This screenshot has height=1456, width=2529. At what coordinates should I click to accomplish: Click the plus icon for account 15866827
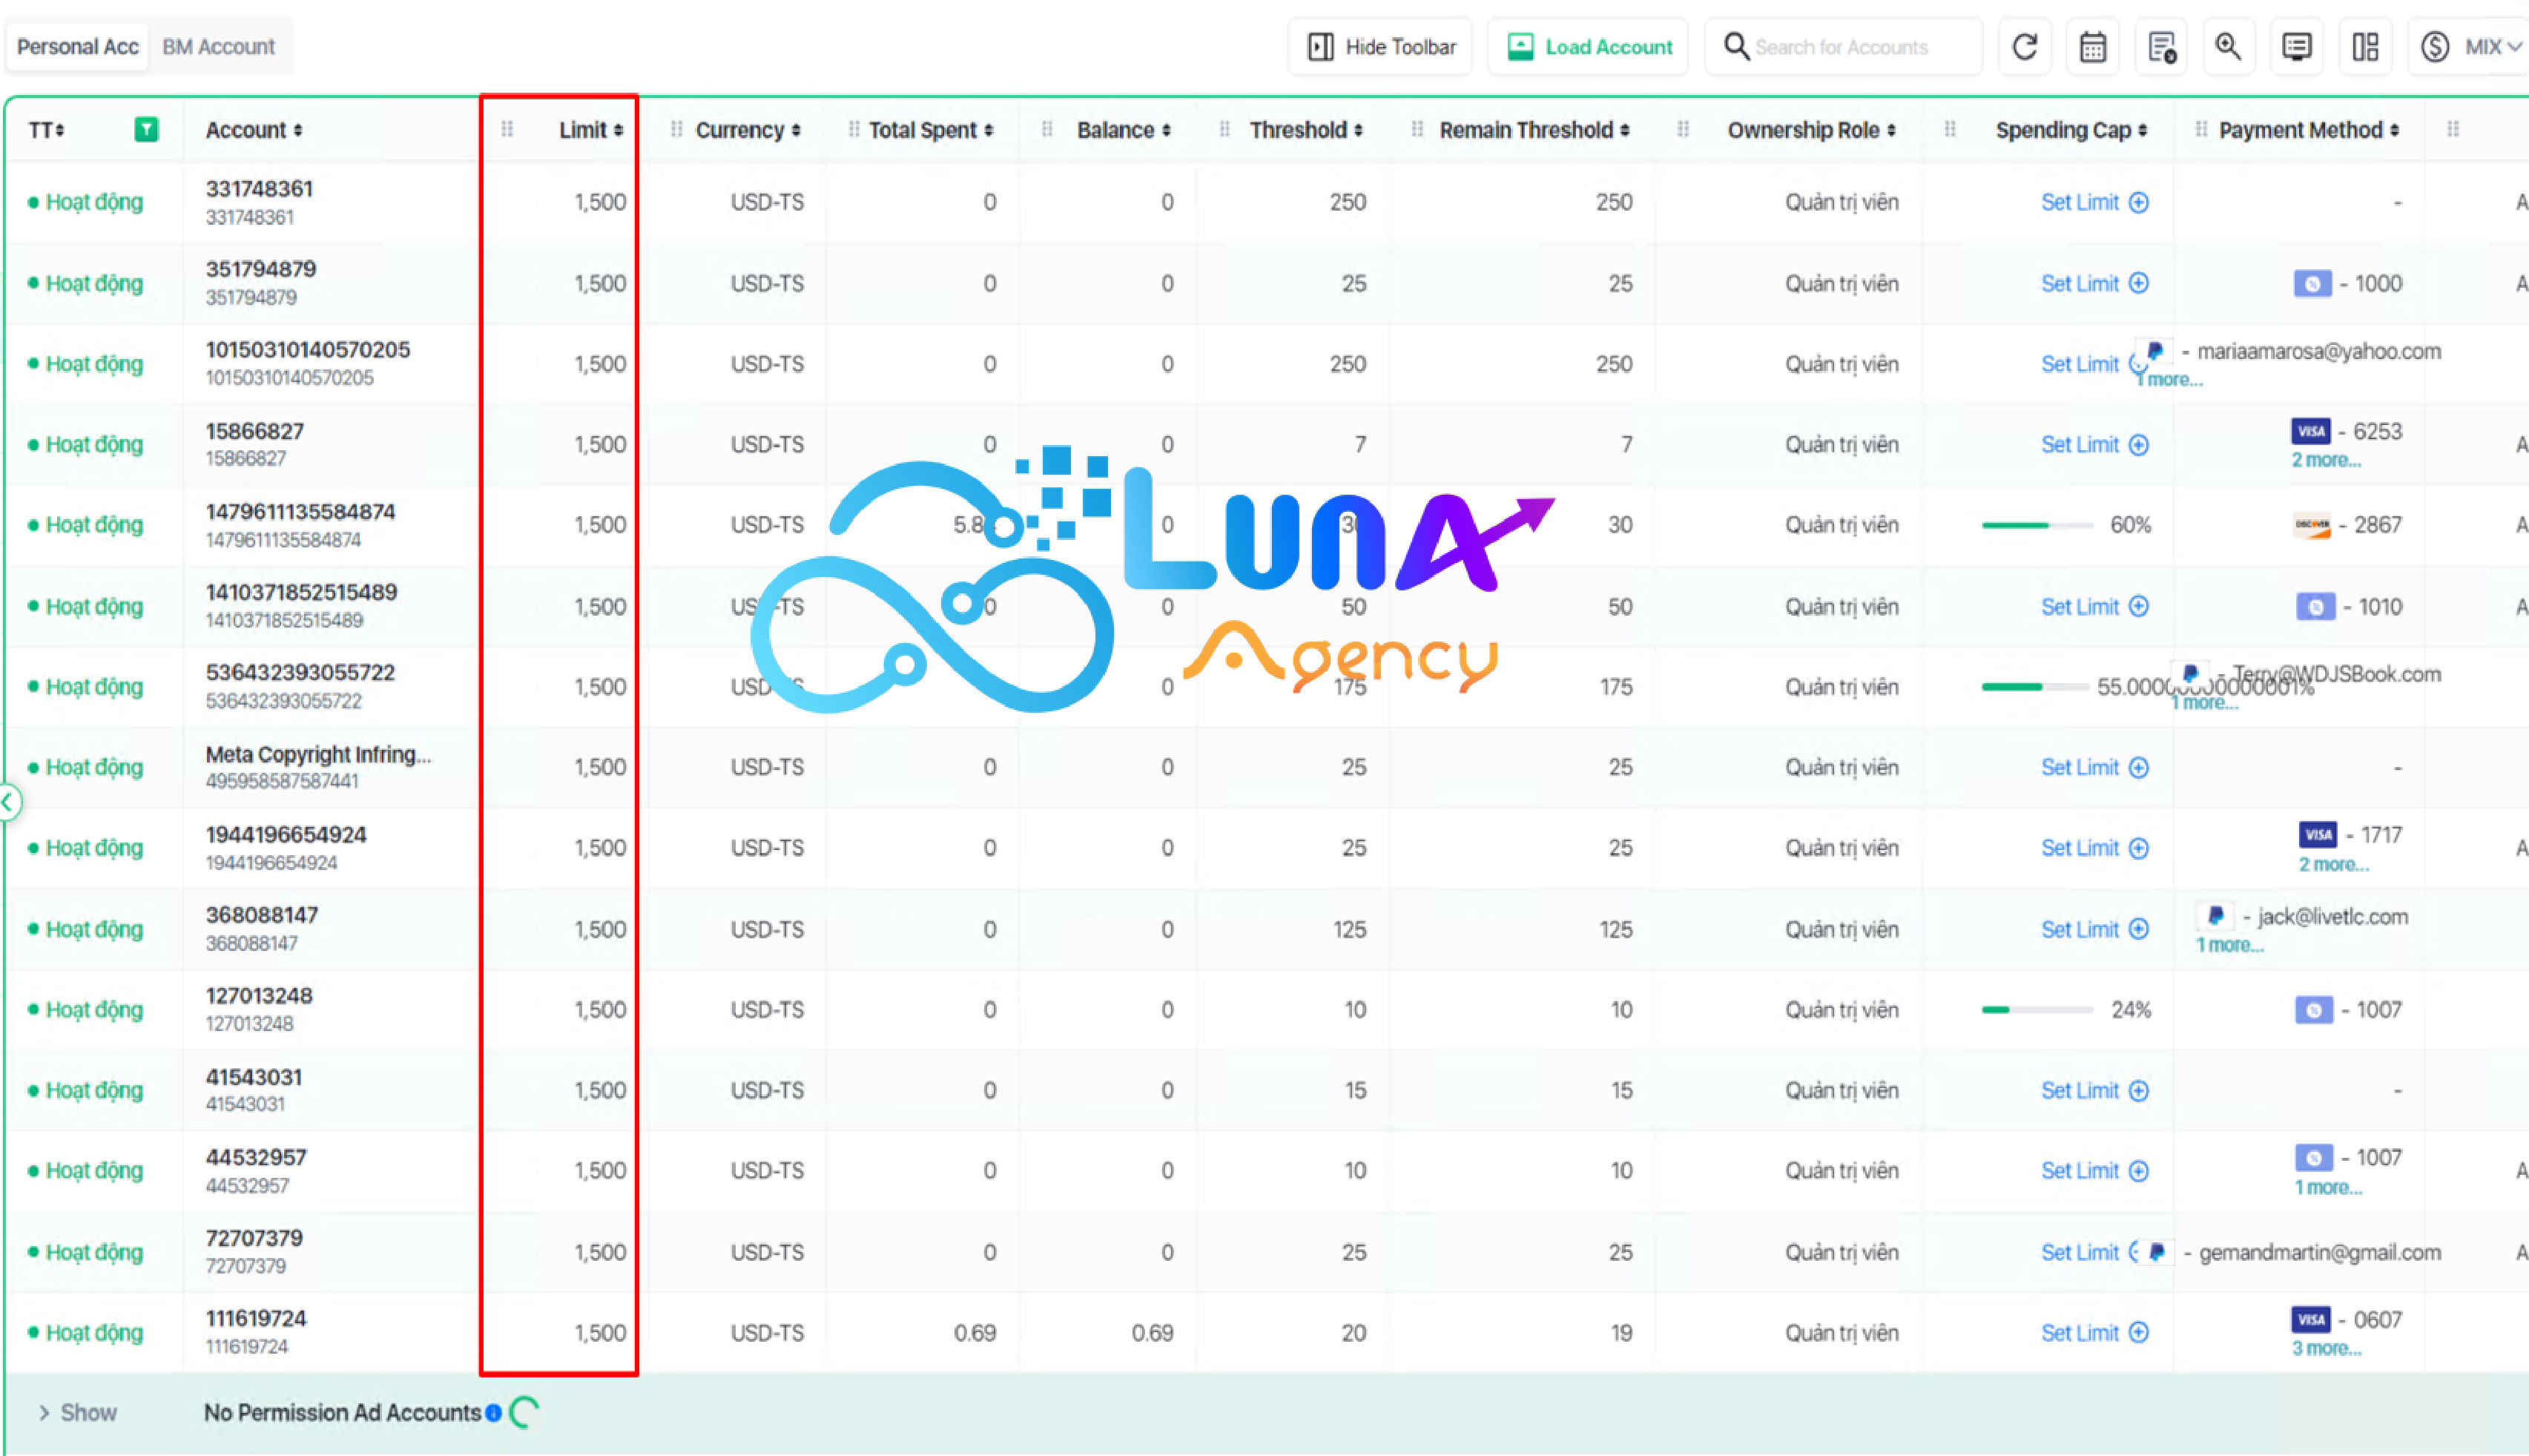tap(2138, 445)
